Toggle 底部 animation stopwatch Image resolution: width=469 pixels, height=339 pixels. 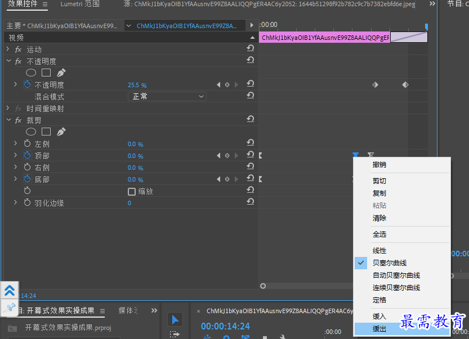[27, 179]
